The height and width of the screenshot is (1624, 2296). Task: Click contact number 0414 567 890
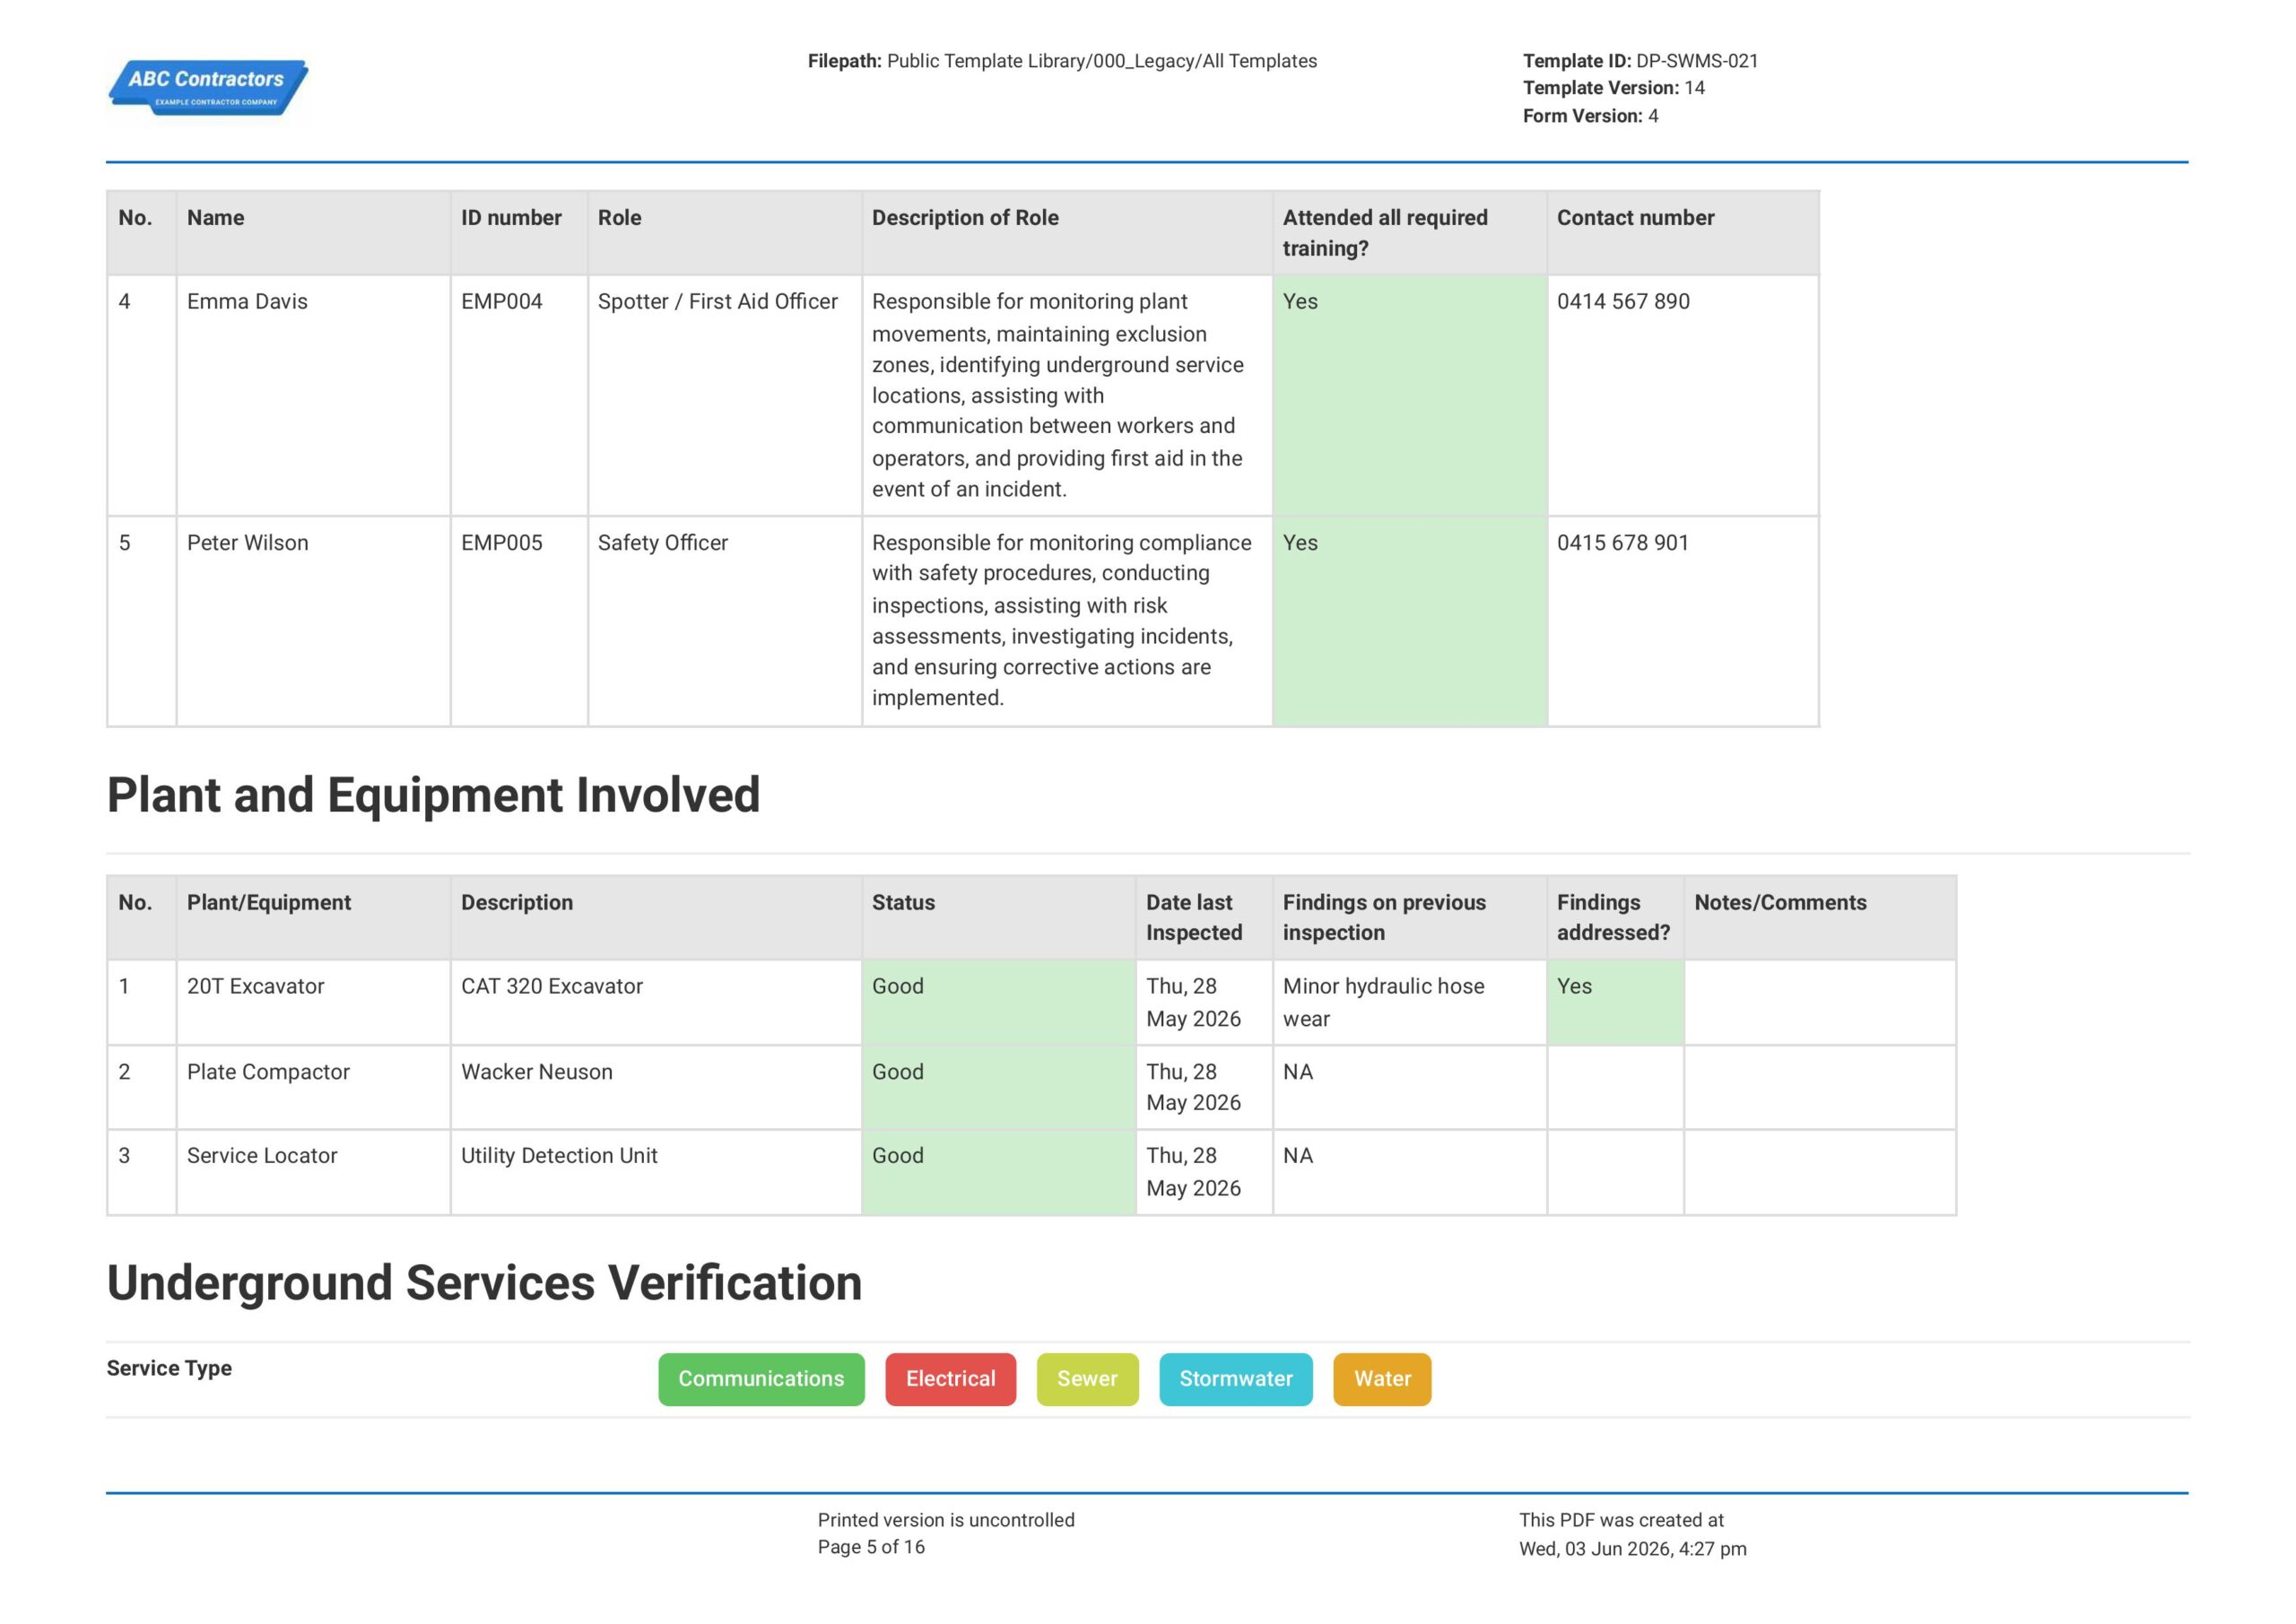1623,301
